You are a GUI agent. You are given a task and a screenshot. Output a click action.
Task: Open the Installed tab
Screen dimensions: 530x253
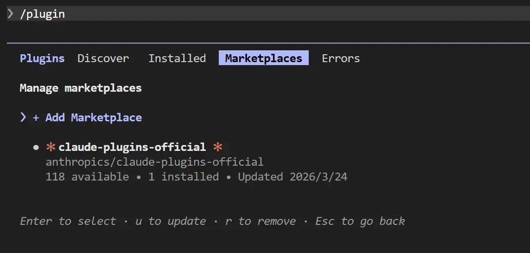pyautogui.click(x=177, y=58)
